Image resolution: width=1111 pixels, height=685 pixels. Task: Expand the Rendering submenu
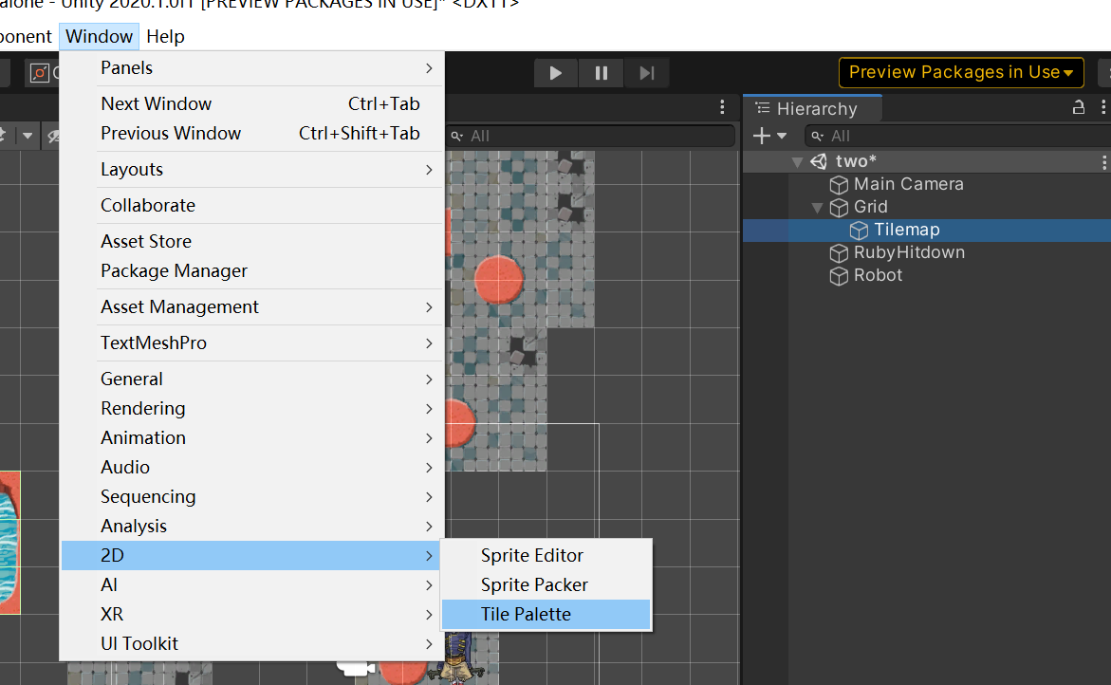[252, 409]
